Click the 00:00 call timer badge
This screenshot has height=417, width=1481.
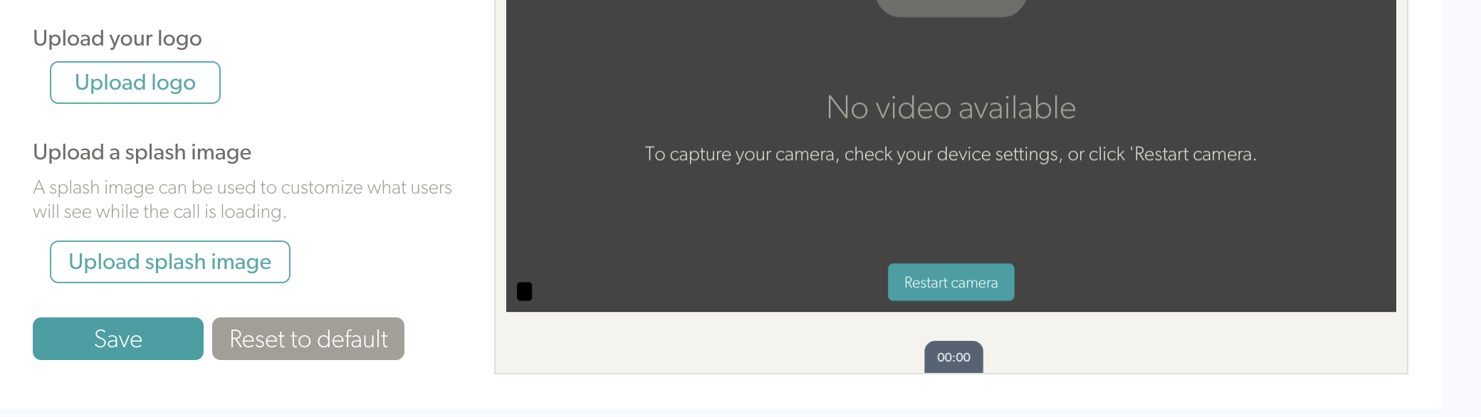[x=953, y=357]
